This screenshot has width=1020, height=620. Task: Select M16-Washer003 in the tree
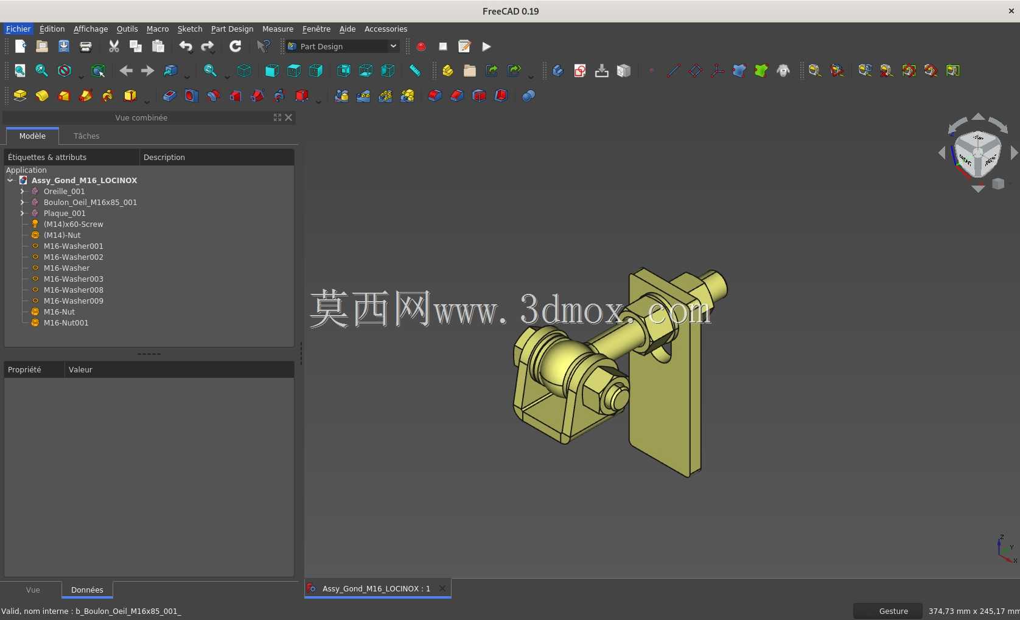(74, 279)
